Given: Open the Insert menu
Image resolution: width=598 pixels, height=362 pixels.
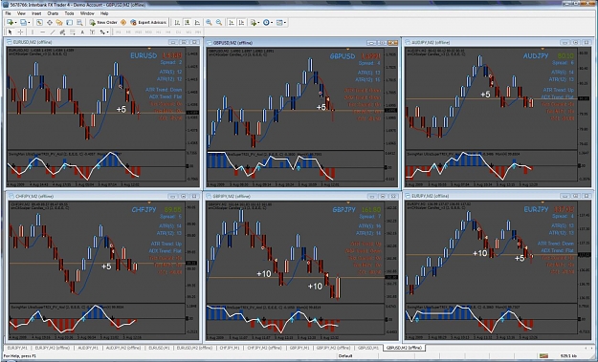Looking at the screenshot, I should [36, 13].
